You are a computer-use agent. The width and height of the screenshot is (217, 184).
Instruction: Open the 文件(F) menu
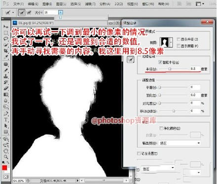18,4
